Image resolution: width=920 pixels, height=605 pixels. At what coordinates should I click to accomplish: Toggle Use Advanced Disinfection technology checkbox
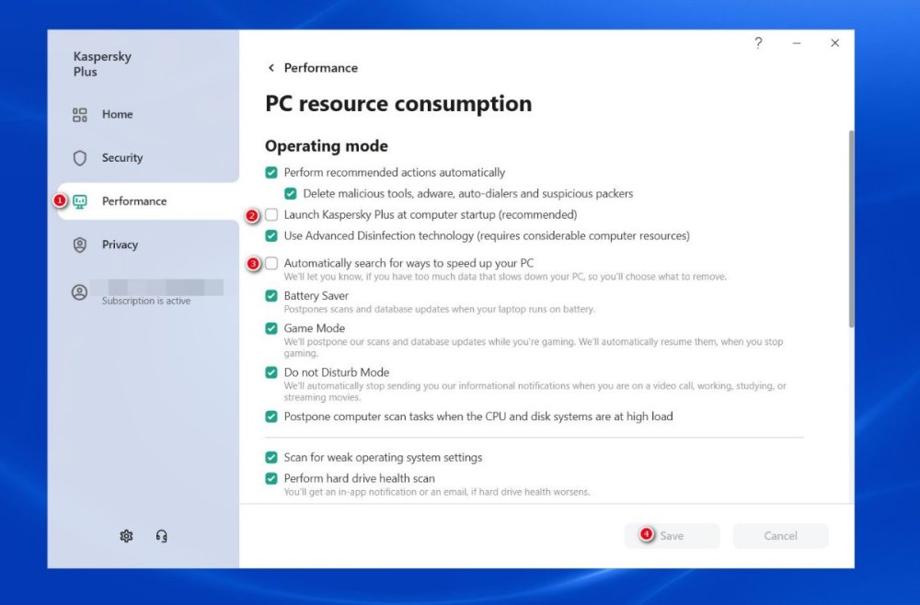271,235
